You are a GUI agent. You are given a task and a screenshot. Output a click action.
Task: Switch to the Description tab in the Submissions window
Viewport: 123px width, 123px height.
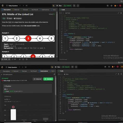coord(6,71)
